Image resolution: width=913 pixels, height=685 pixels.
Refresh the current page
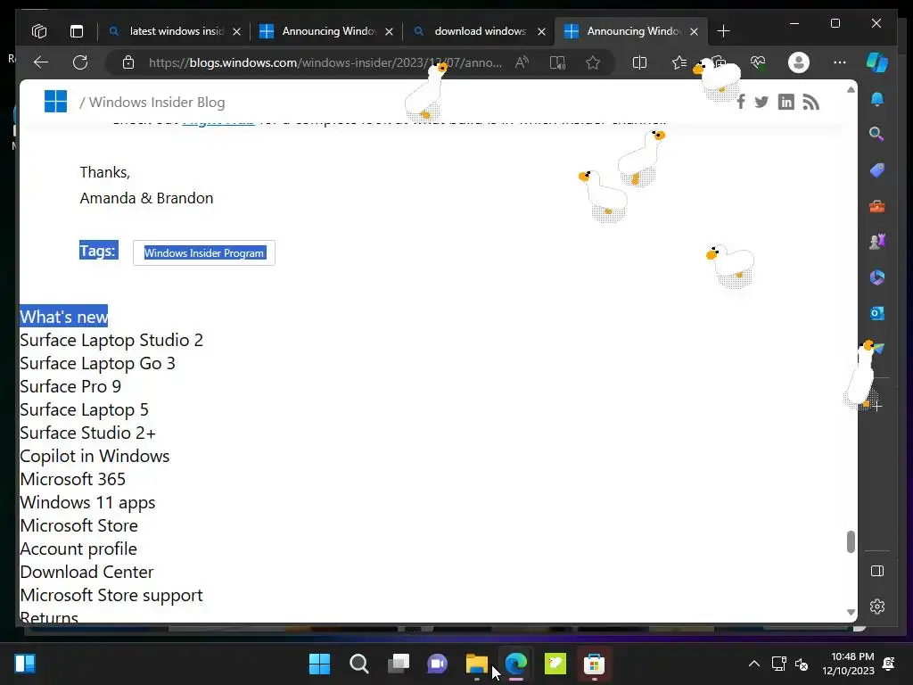pos(80,62)
